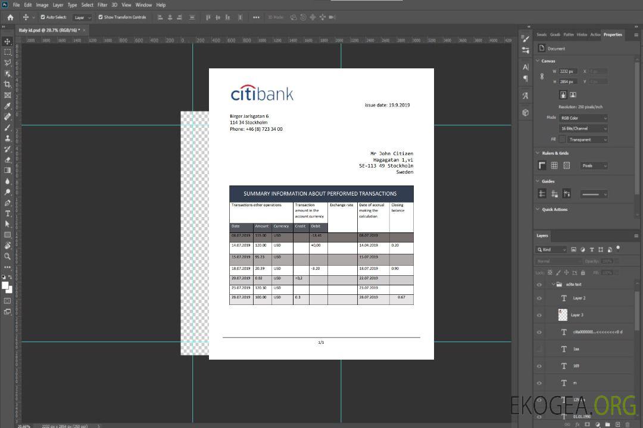
Task: Select the Rectangle shape tool
Action: tap(7, 235)
